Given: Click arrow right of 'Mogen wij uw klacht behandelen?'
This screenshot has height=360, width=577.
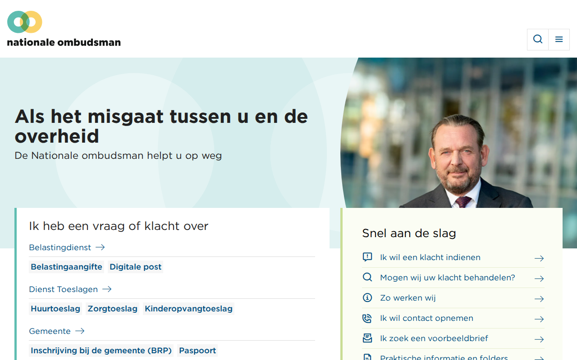Looking at the screenshot, I should pos(539,279).
